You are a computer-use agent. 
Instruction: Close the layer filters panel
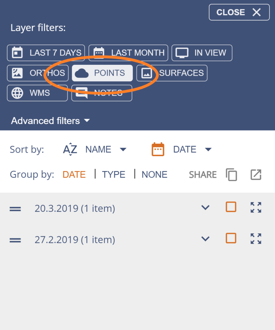(239, 12)
